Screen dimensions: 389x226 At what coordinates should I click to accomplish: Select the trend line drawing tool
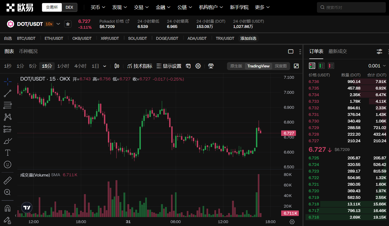[8, 93]
